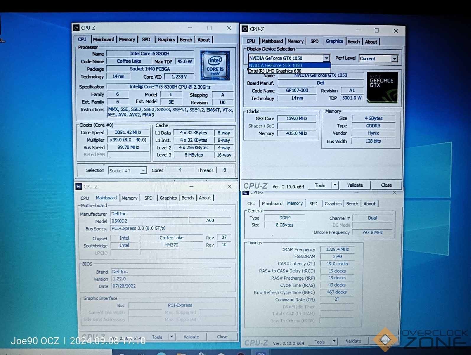Screen dimensions: 471x355
Task: Click the BIOS Version field 1.22.0
Action: click(171, 279)
